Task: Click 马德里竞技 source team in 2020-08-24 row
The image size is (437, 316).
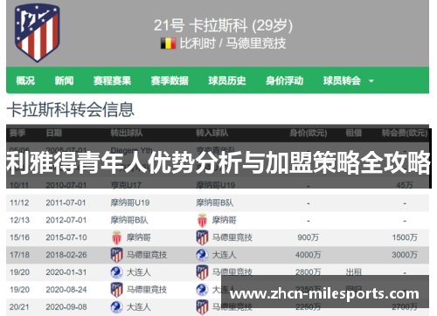Action: (147, 290)
